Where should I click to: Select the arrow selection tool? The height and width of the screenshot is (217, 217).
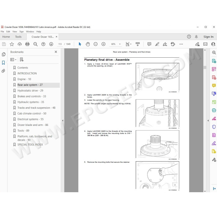80,44
